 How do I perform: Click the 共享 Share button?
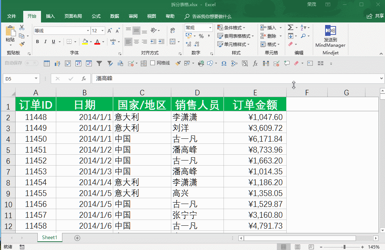(x=375, y=16)
